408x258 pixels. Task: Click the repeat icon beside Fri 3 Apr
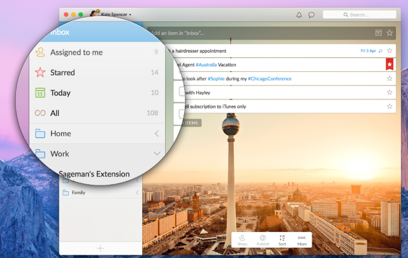coord(381,51)
